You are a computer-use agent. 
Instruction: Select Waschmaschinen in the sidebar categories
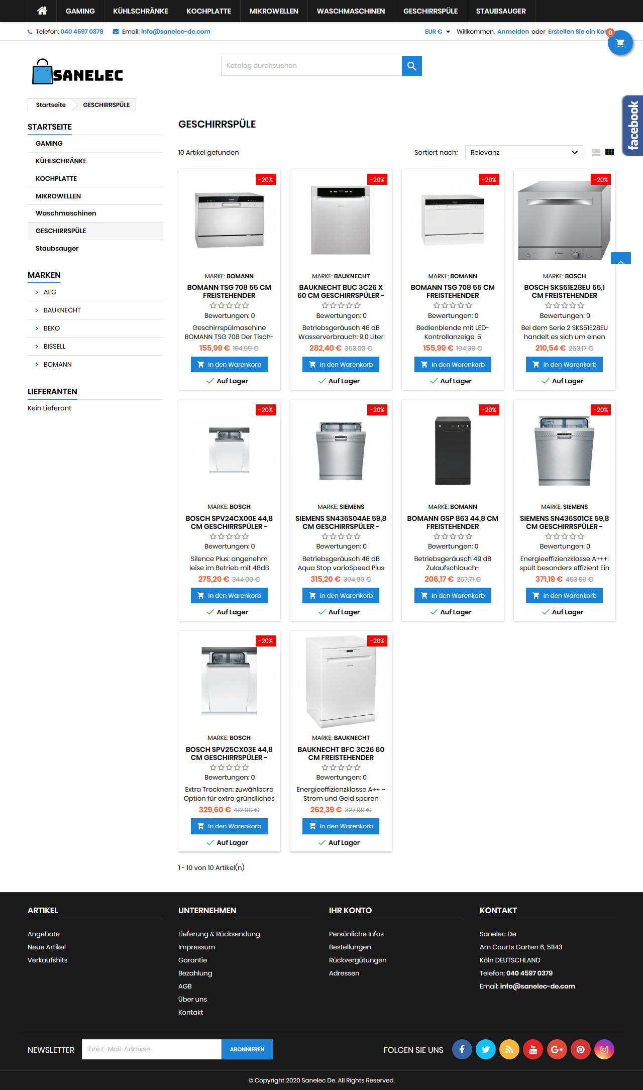[x=66, y=213]
